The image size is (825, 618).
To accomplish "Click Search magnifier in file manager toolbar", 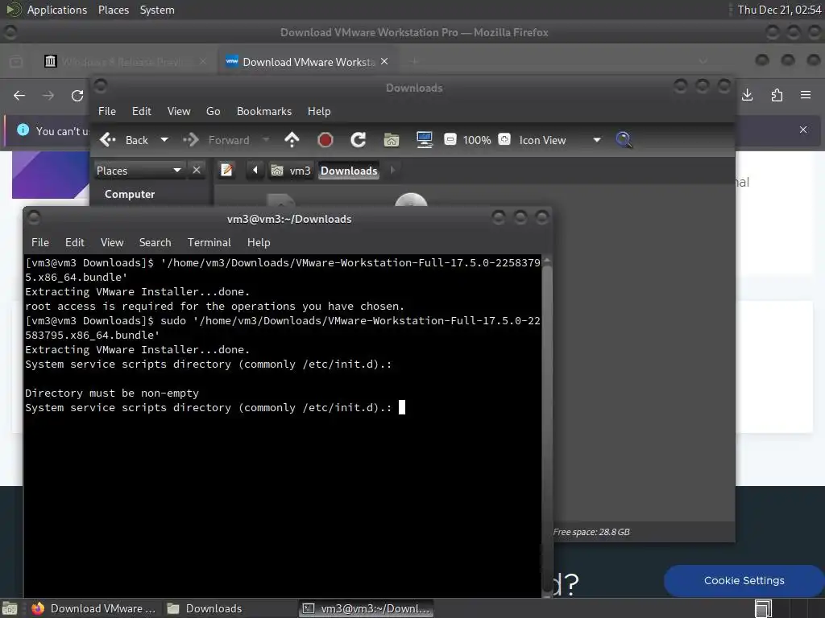I will click(624, 140).
